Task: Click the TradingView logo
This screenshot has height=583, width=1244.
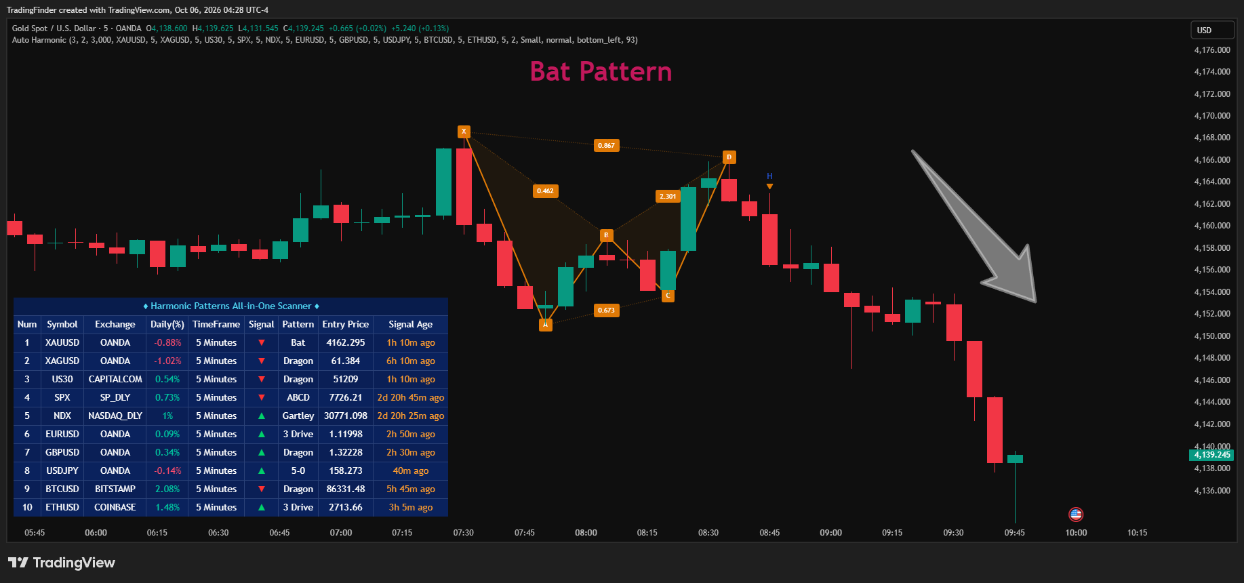Action: 62,563
